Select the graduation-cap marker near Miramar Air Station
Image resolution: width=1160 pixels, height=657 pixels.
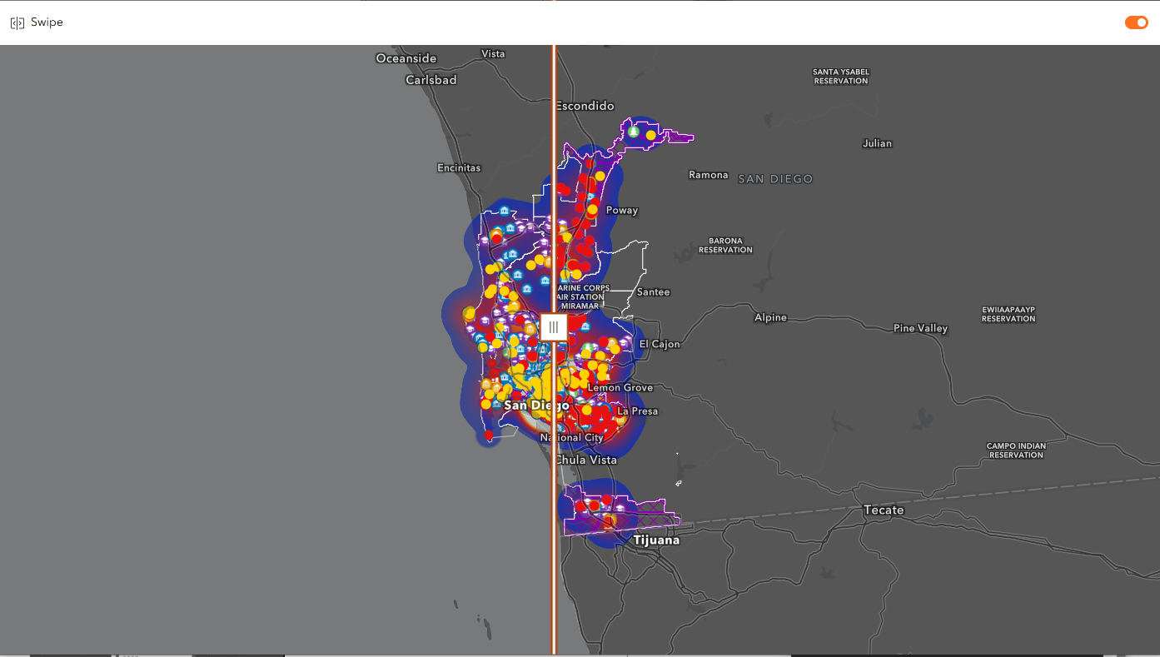coord(543,241)
